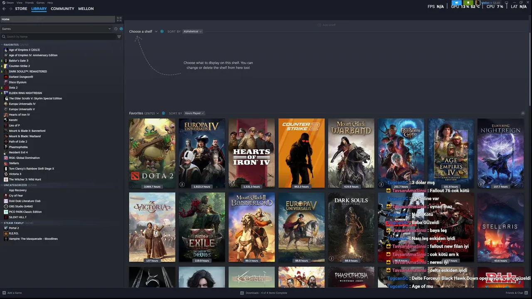Select The Witcher 3: Wild Hunt
Viewport: 532px width, 299px height.
tap(25, 179)
